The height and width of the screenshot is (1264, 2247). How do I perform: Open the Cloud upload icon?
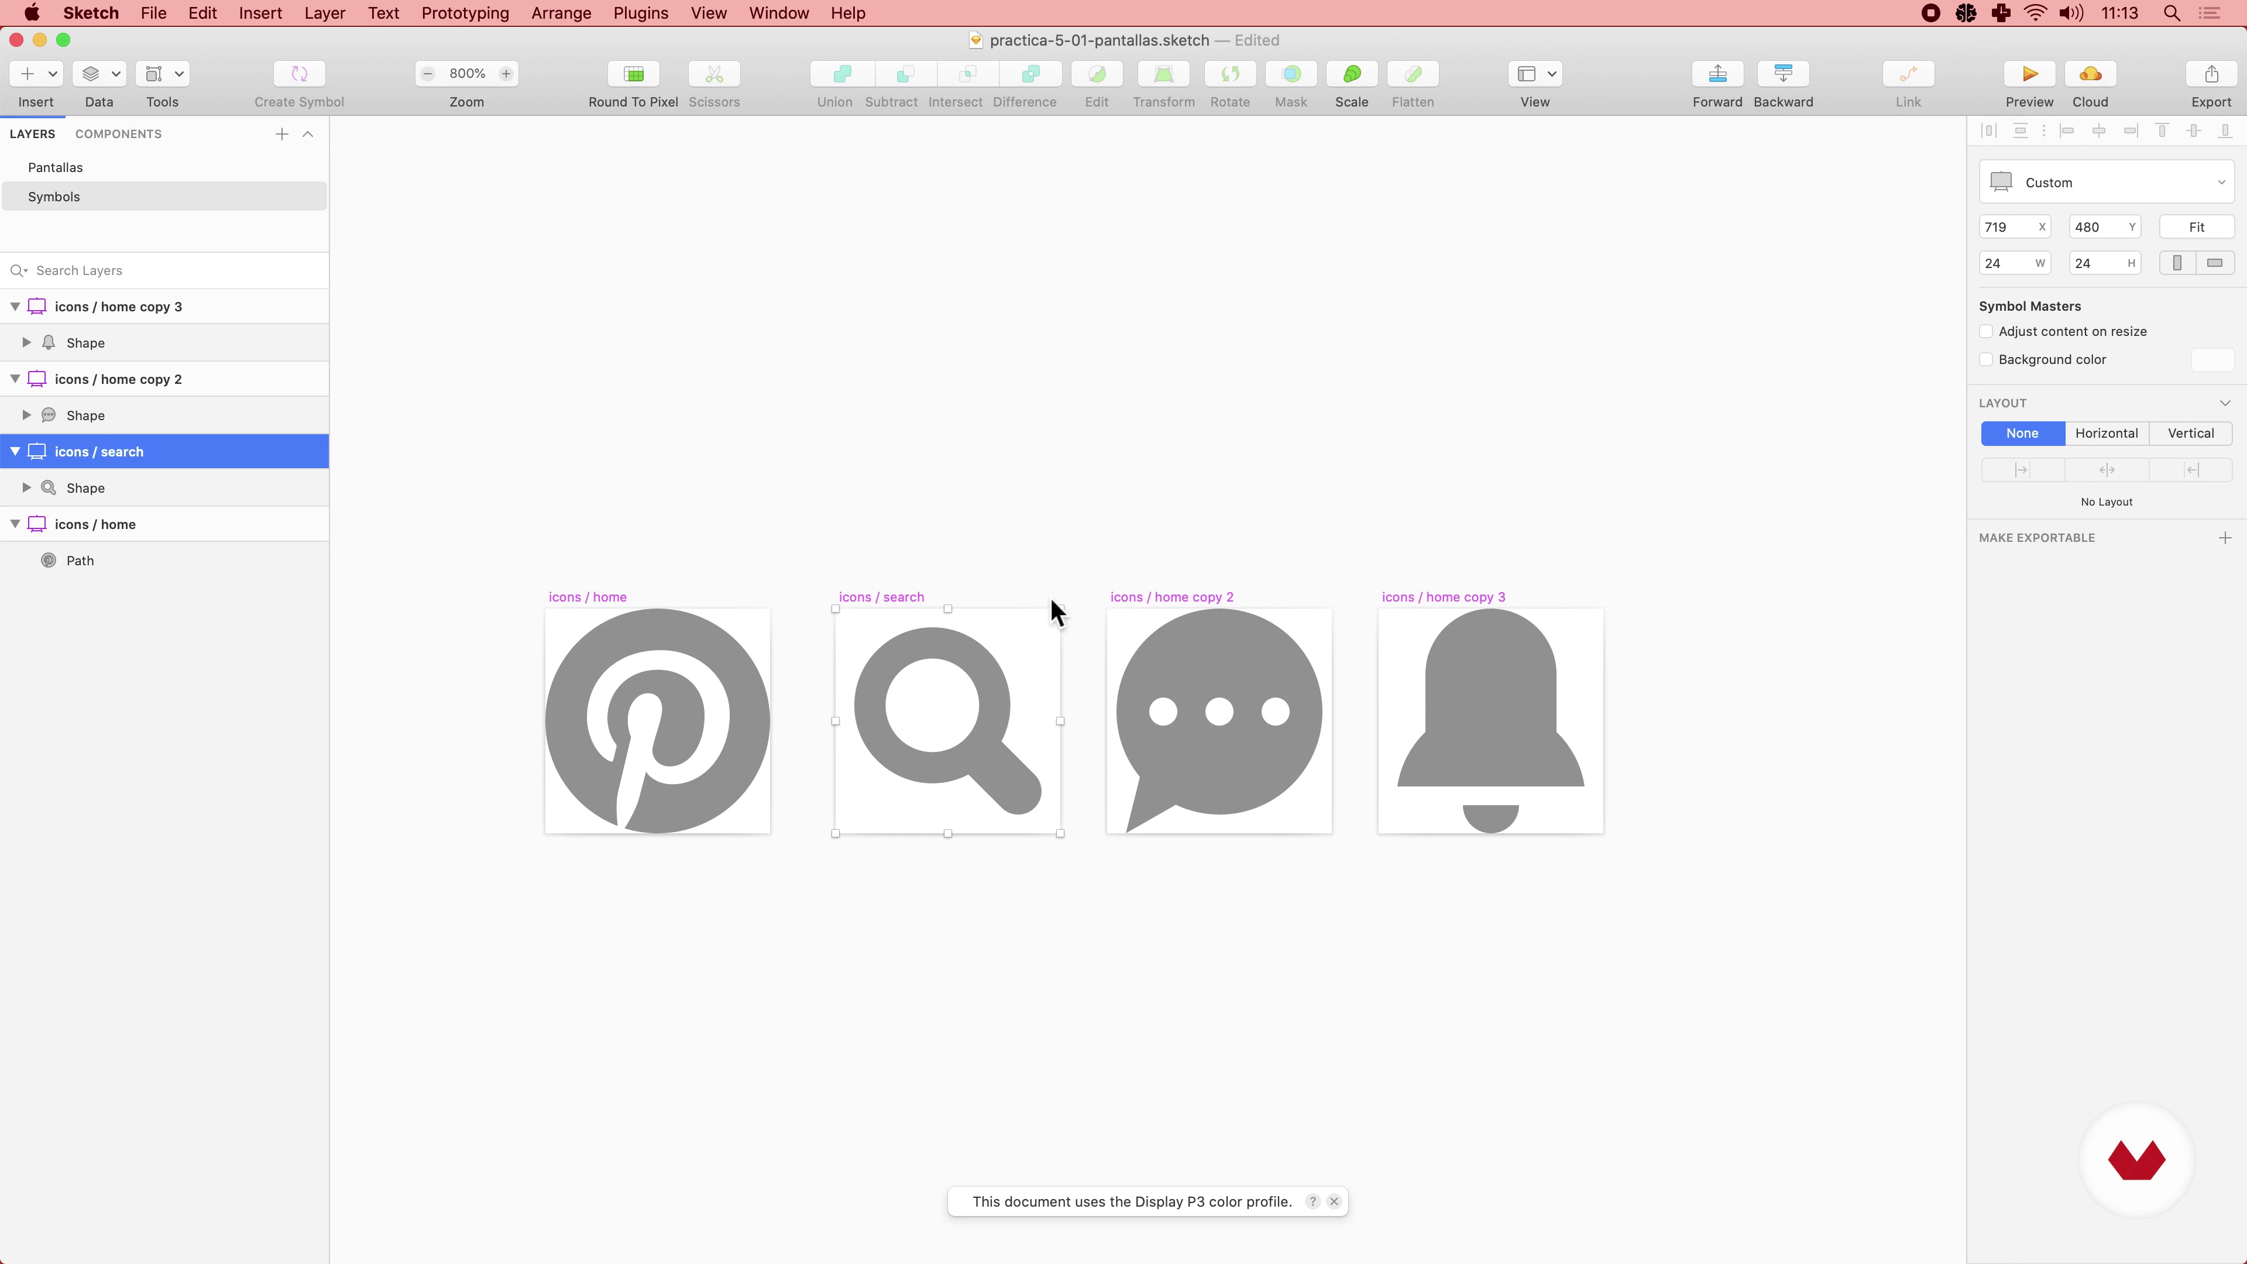coord(2091,74)
